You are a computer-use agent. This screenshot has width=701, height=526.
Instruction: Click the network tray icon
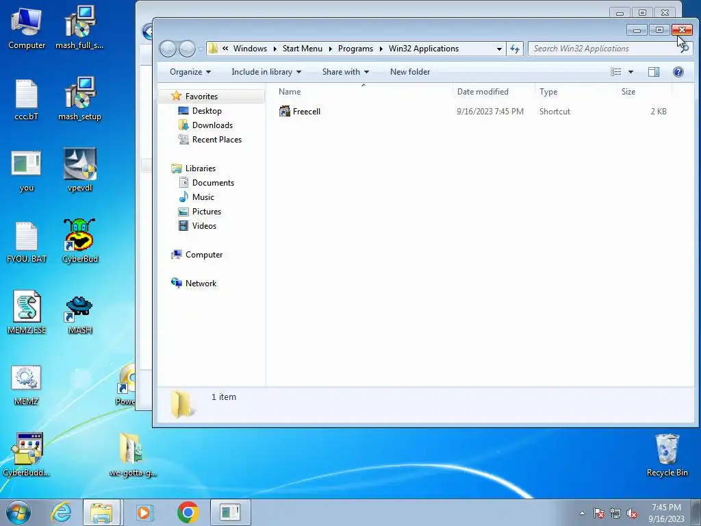coord(615,513)
